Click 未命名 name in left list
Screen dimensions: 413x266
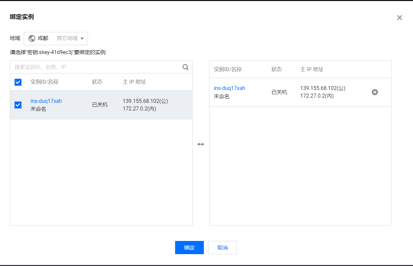pos(38,109)
